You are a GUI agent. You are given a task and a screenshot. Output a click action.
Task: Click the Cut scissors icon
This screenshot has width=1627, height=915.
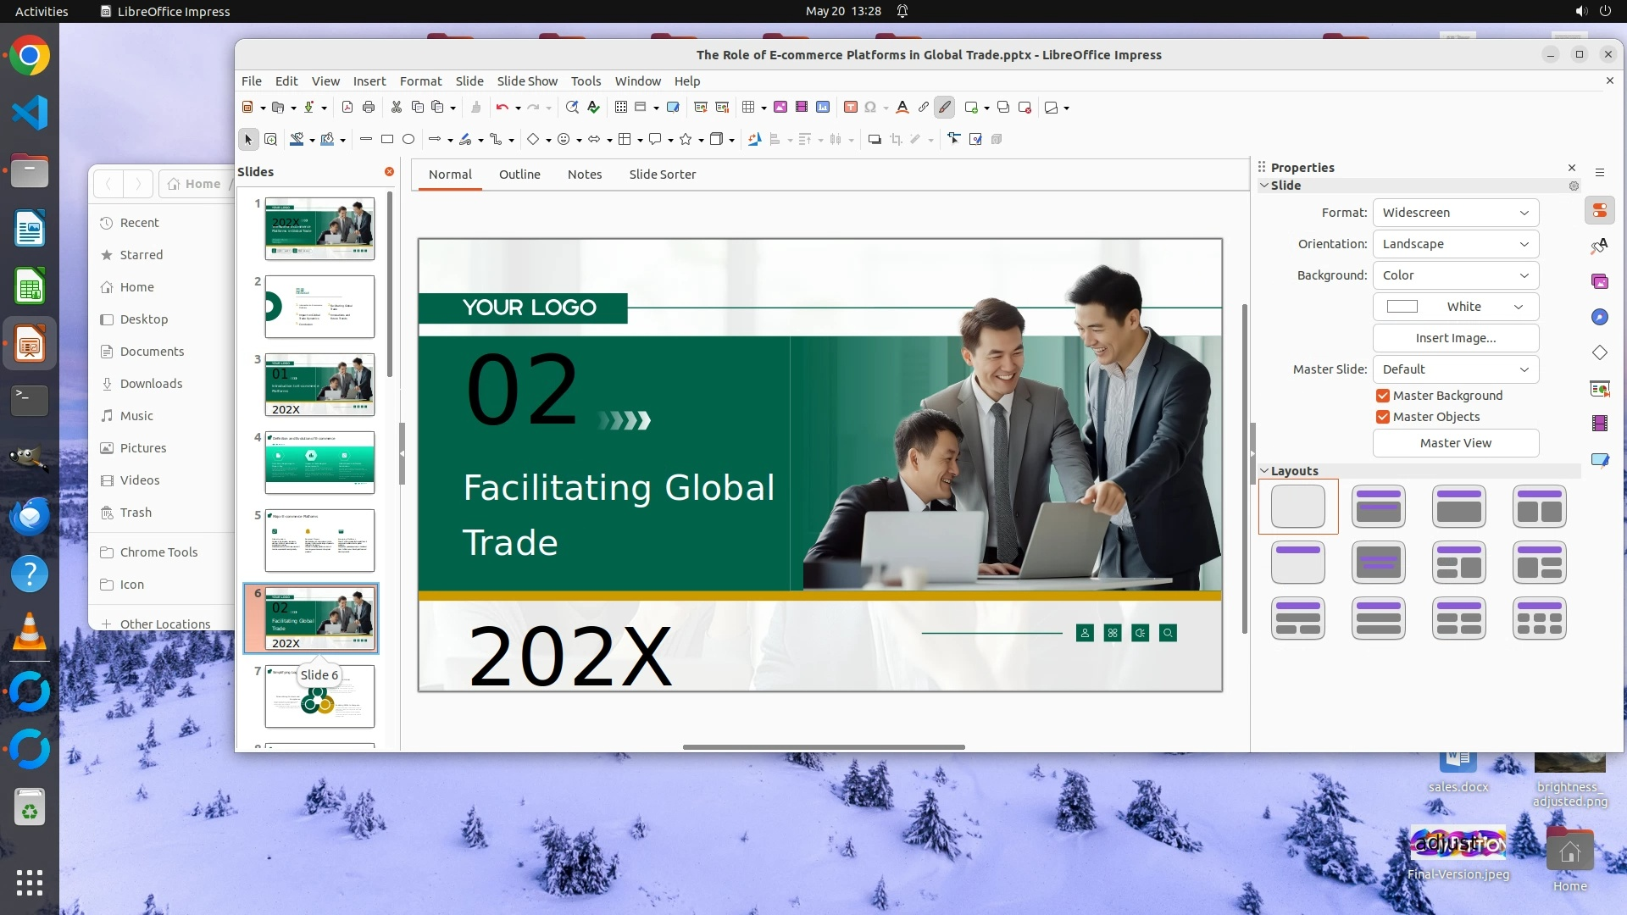pos(396,108)
